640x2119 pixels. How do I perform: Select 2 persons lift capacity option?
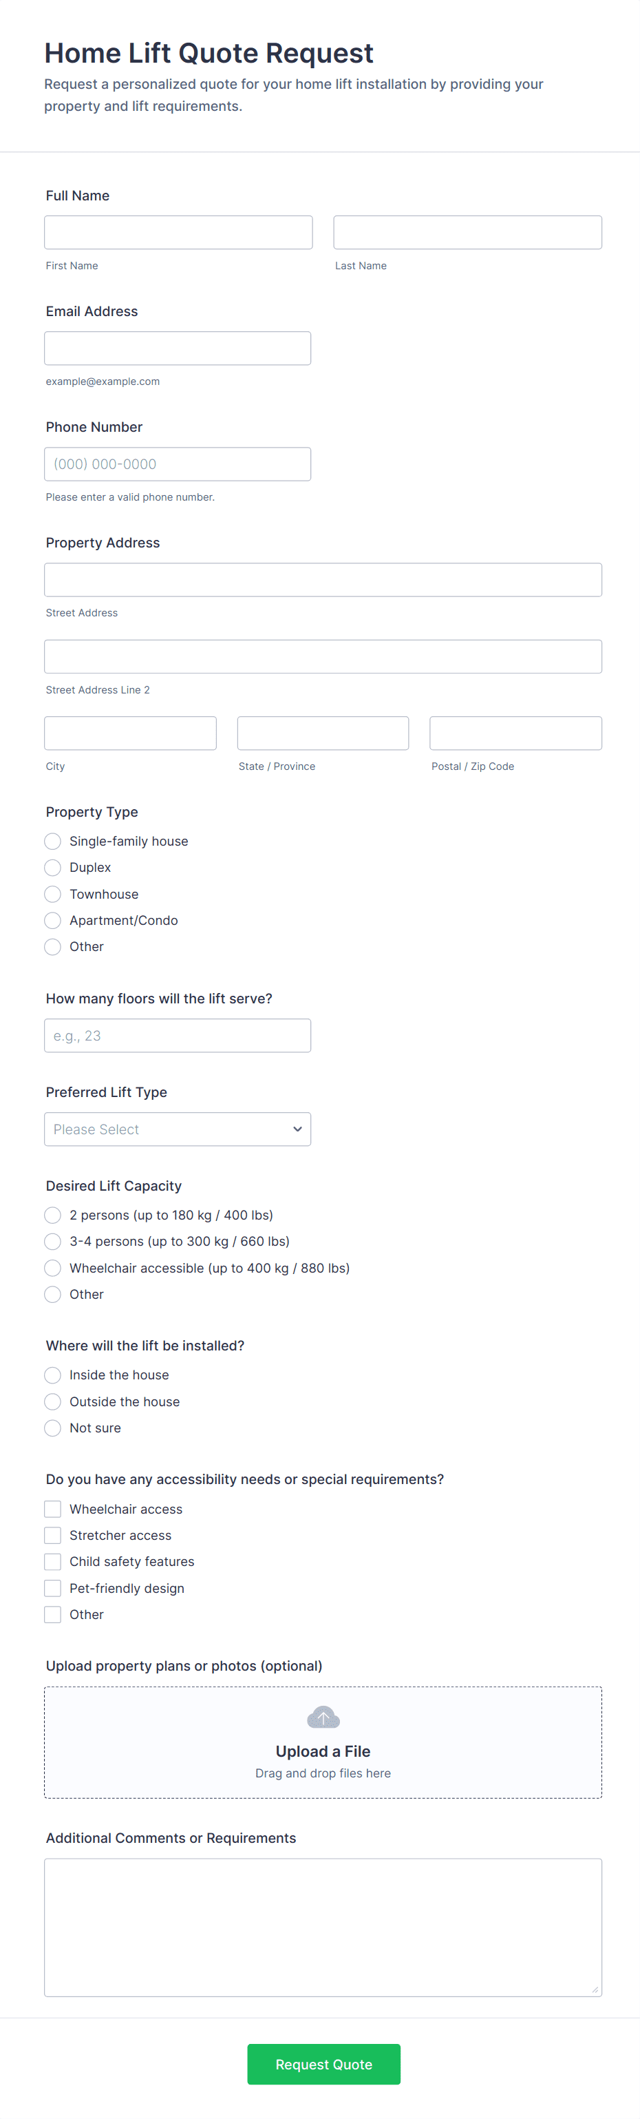52,1215
